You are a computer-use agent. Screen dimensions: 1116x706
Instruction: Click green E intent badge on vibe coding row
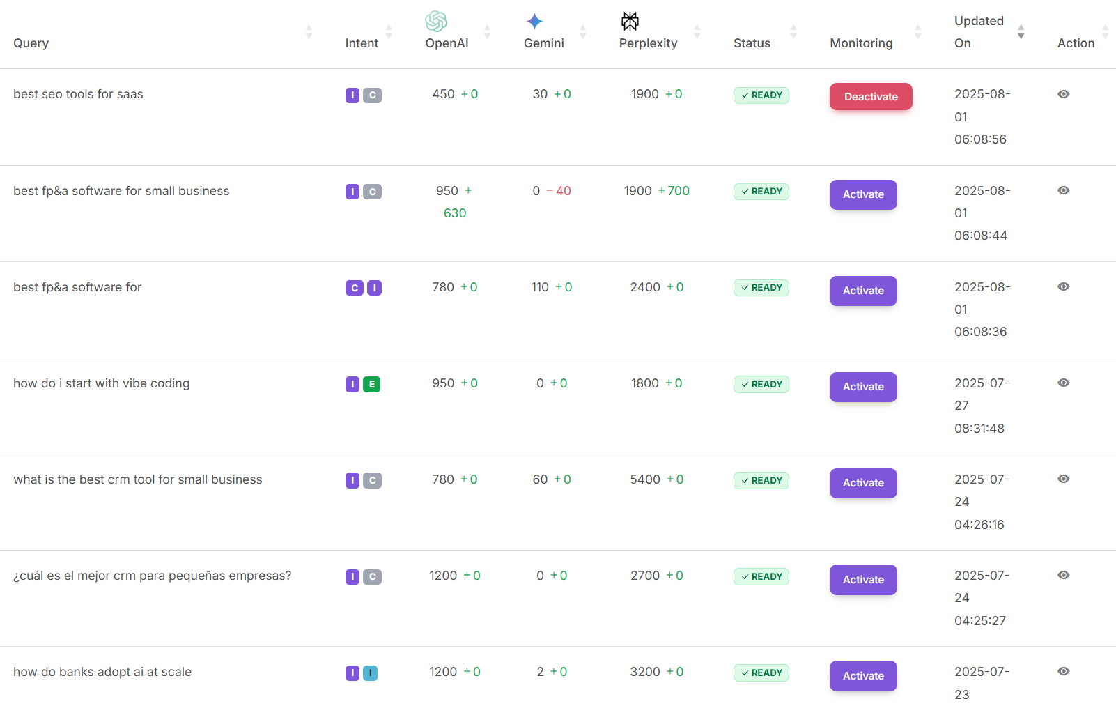coord(372,384)
